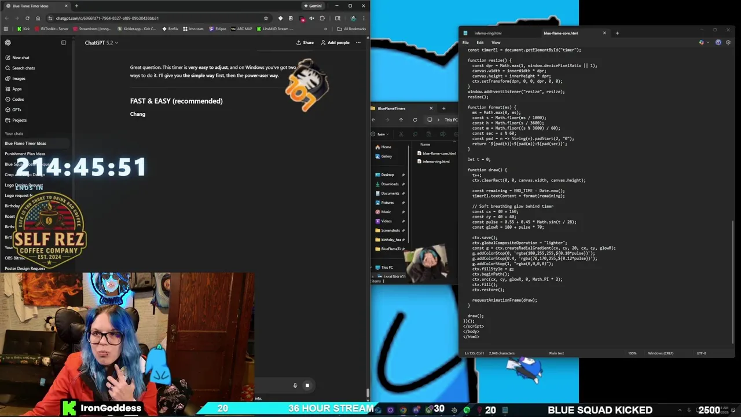Click Windows (CRLF) line ending in status bar

[x=661, y=353]
